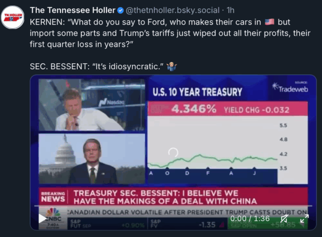Open The Tennessee Holler profile avatar

click(13, 17)
